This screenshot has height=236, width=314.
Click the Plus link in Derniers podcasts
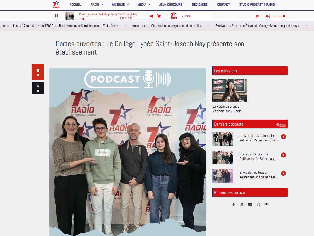281,125
